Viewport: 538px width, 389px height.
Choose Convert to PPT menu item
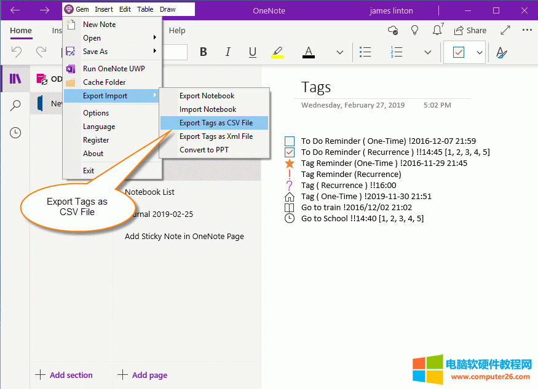pos(204,150)
